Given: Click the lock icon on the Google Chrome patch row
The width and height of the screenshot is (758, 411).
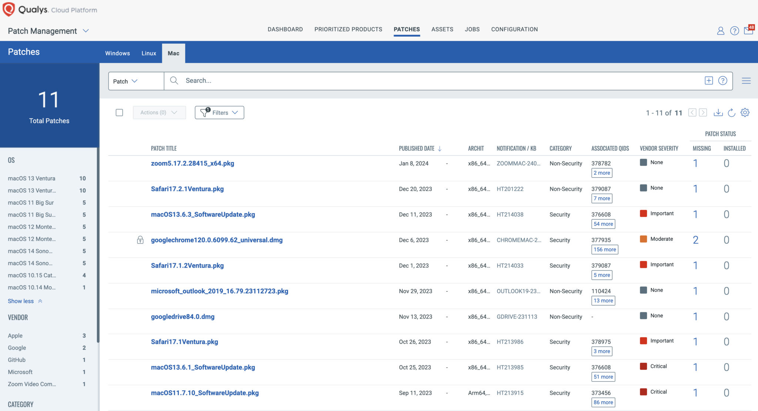Looking at the screenshot, I should coord(140,240).
